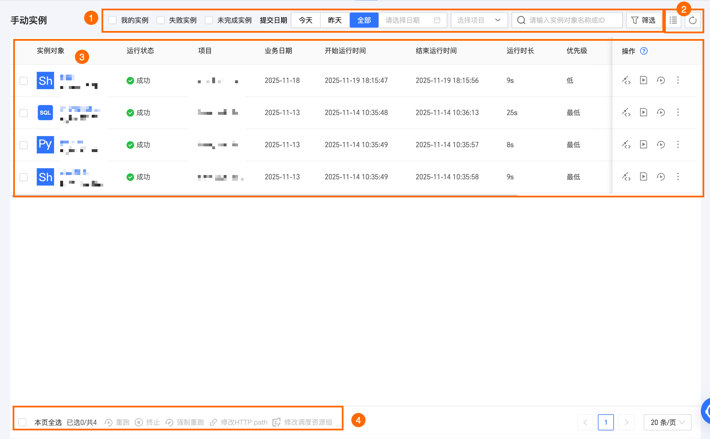
Task: Go to page 1 in the pagination
Action: pos(606,422)
